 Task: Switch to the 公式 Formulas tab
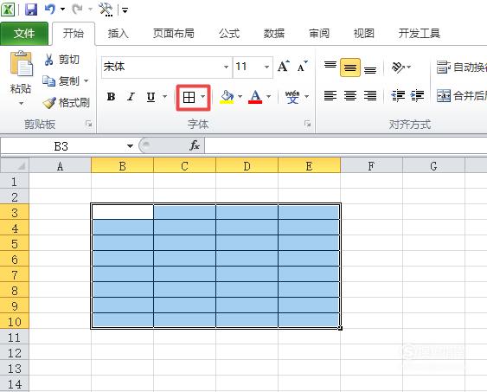coord(229,33)
